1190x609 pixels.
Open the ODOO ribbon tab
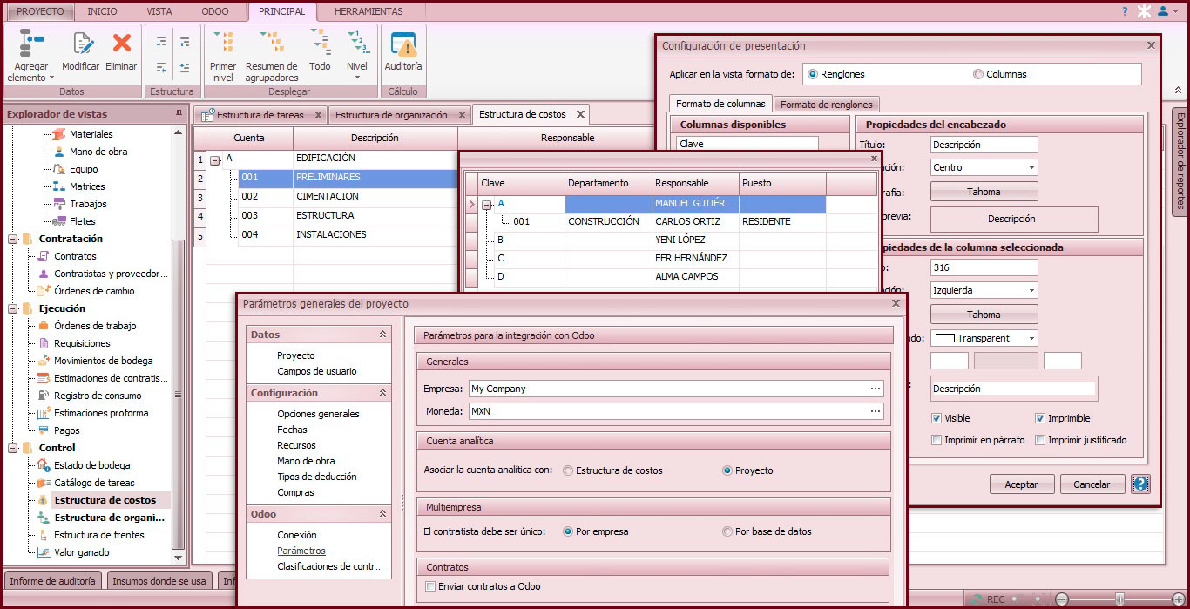click(x=213, y=11)
